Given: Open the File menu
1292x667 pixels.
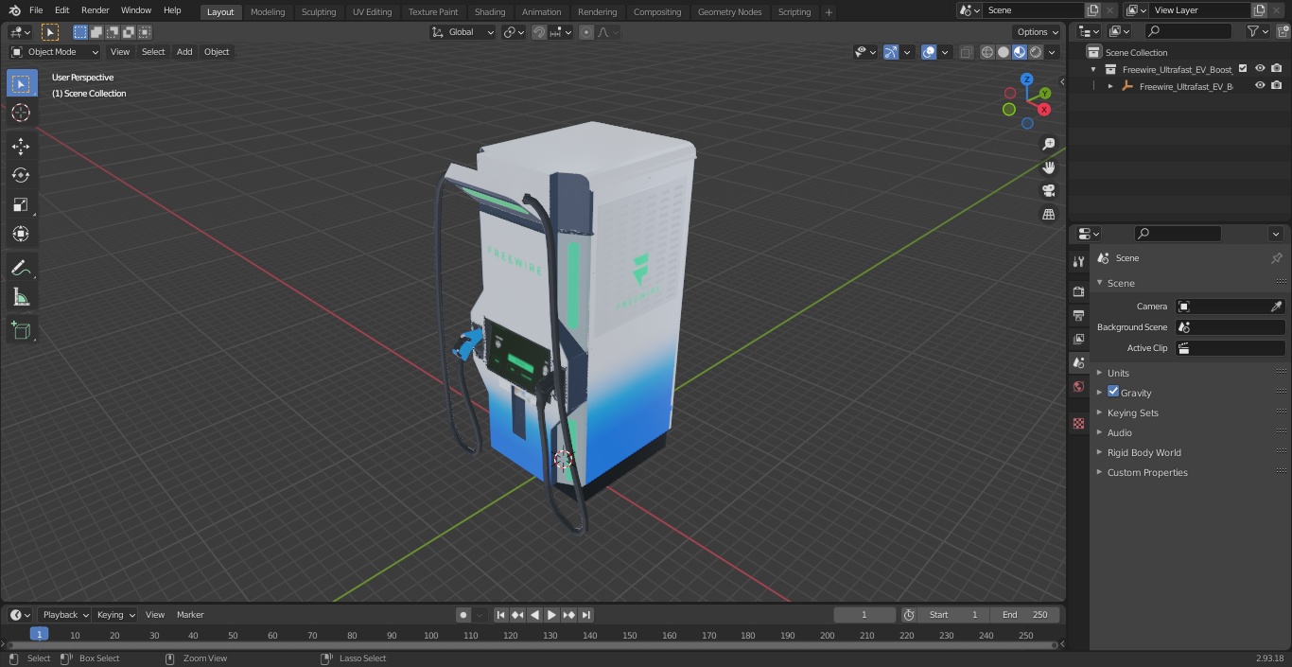Looking at the screenshot, I should coord(36,10).
